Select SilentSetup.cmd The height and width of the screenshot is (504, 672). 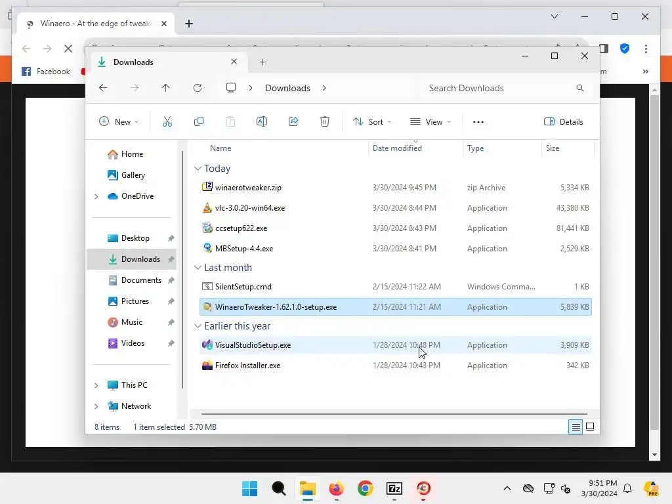(395, 287)
